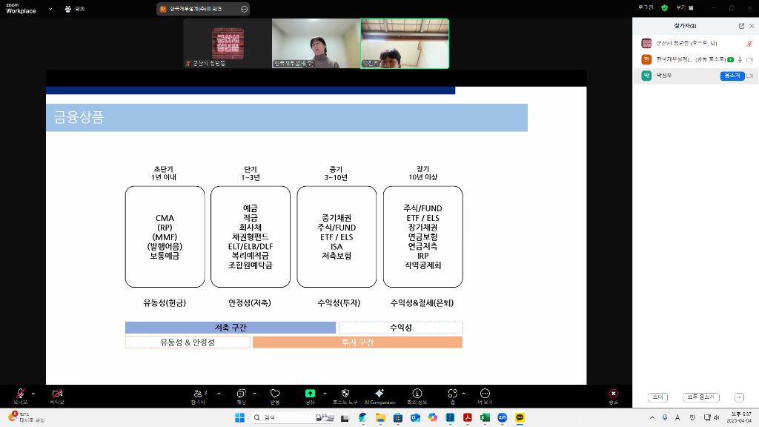The image size is (759, 427).
Task: Toggle mute for participant 박진우
Action: pyautogui.click(x=732, y=76)
